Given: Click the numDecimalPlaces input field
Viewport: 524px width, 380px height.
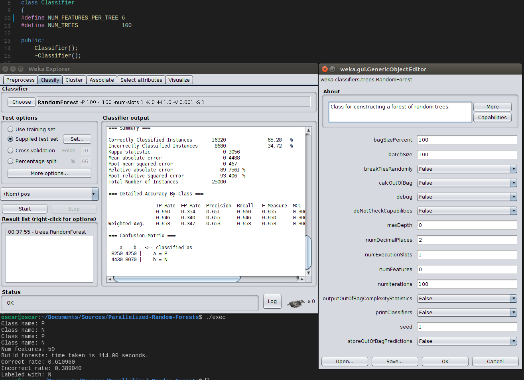Looking at the screenshot, I should point(467,240).
